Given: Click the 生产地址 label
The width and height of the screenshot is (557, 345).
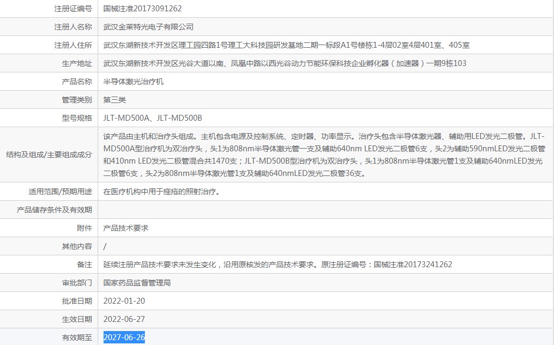Looking at the screenshot, I should 77,64.
